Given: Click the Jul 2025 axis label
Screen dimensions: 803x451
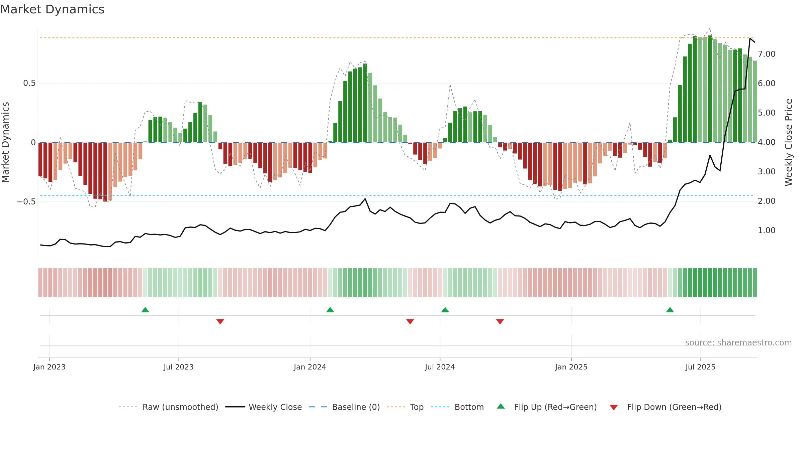Looking at the screenshot, I should pyautogui.click(x=701, y=367).
